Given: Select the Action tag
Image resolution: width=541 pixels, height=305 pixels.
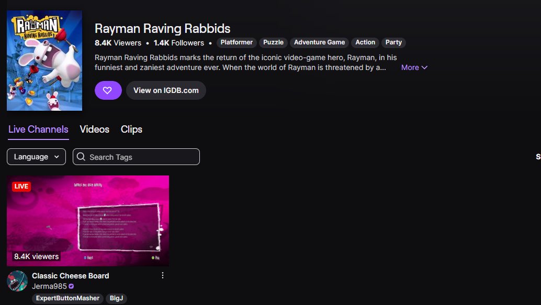Looking at the screenshot, I should [365, 42].
